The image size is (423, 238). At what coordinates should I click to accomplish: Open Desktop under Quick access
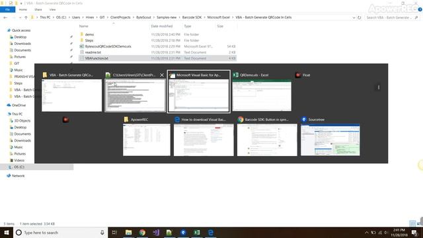coord(20,37)
